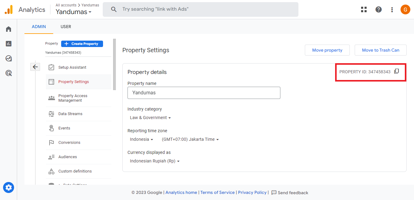Open the Indonesian Rupiah currency dropdown
The image size is (414, 200).
point(154,161)
